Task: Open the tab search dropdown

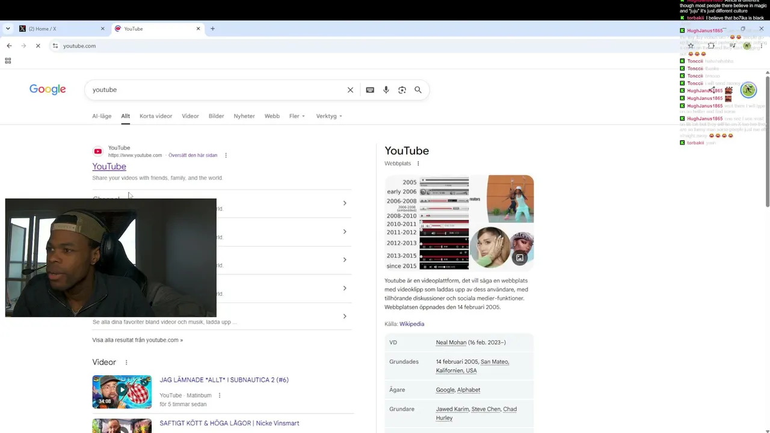Action: (x=8, y=28)
